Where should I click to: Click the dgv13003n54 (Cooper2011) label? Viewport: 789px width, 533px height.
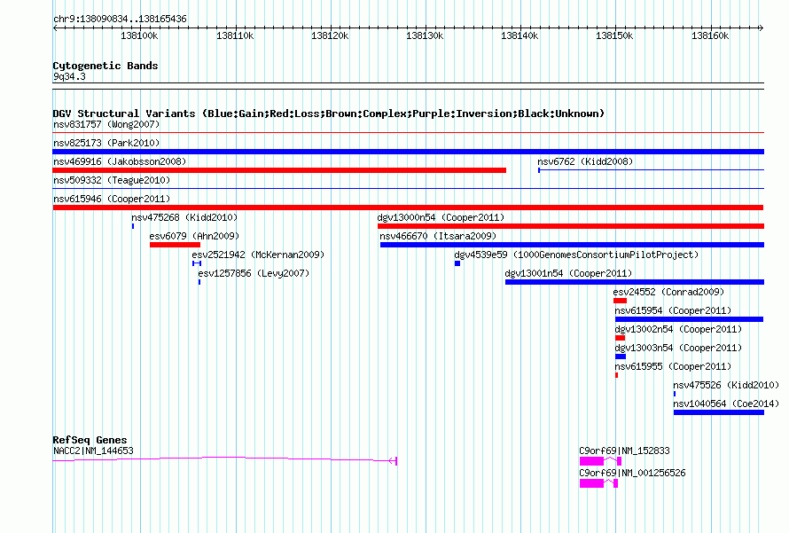(678, 348)
